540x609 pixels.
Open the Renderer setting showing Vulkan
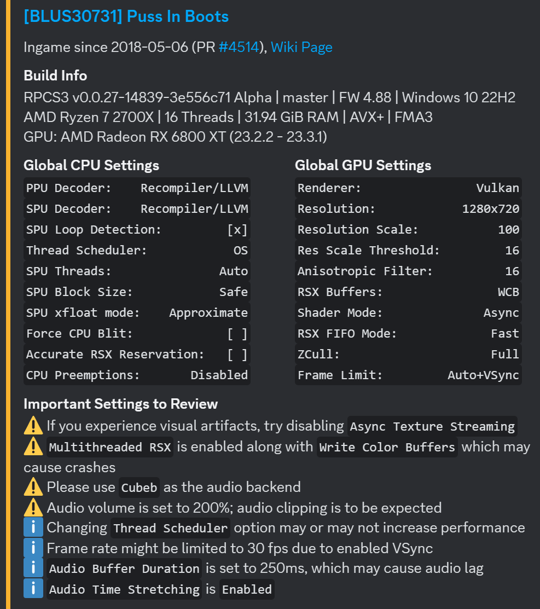(497, 188)
